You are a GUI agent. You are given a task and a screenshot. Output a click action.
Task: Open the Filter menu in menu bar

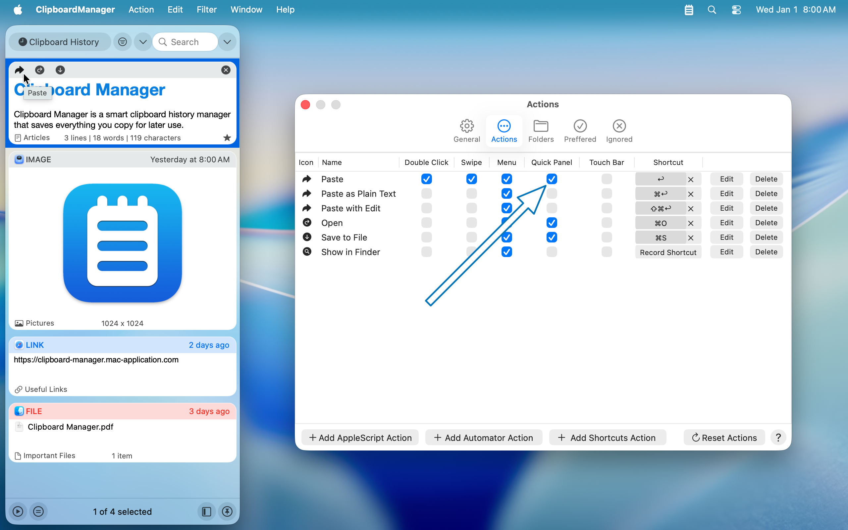[206, 10]
